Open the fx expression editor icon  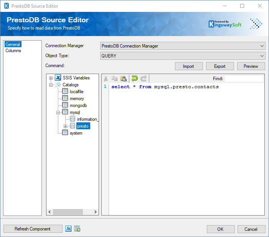(x=68, y=229)
